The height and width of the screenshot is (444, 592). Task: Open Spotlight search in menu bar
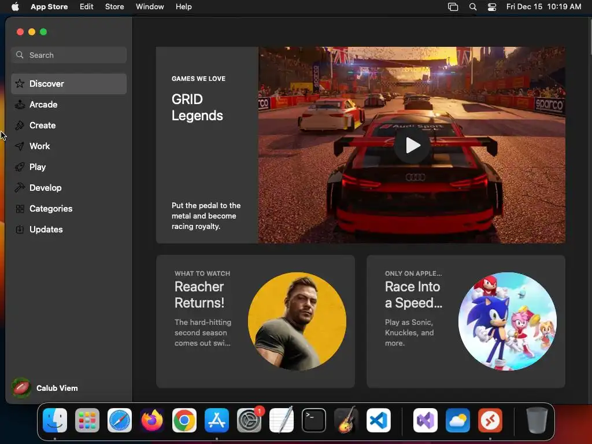(x=473, y=7)
